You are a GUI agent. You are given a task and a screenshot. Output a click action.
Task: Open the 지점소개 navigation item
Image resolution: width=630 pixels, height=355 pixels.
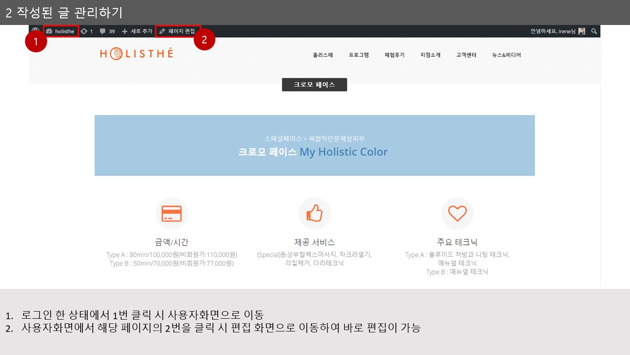[430, 55]
